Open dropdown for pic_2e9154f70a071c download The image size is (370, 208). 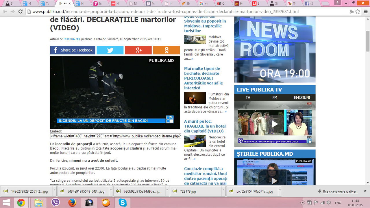tap(280, 191)
